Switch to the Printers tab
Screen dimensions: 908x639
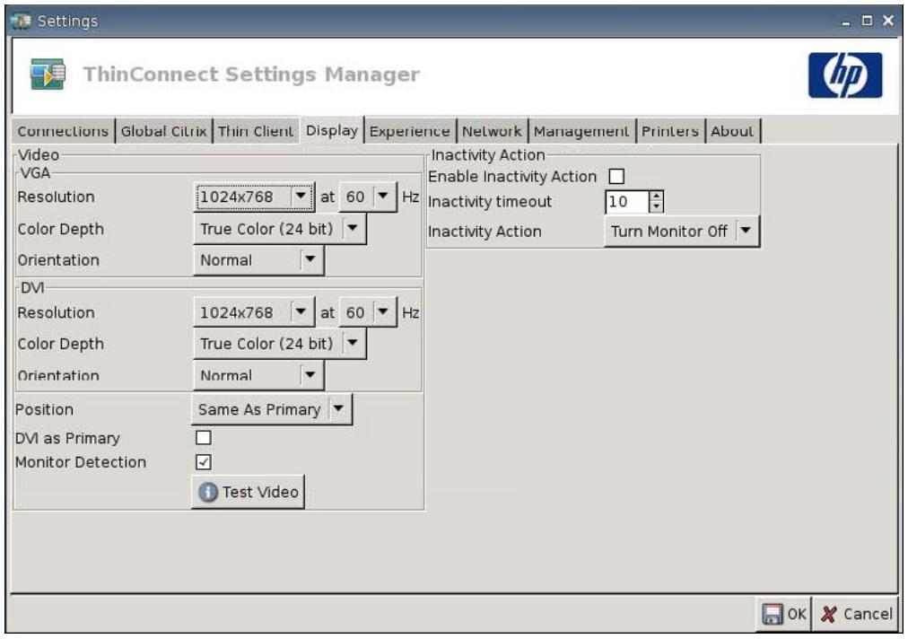coord(670,131)
